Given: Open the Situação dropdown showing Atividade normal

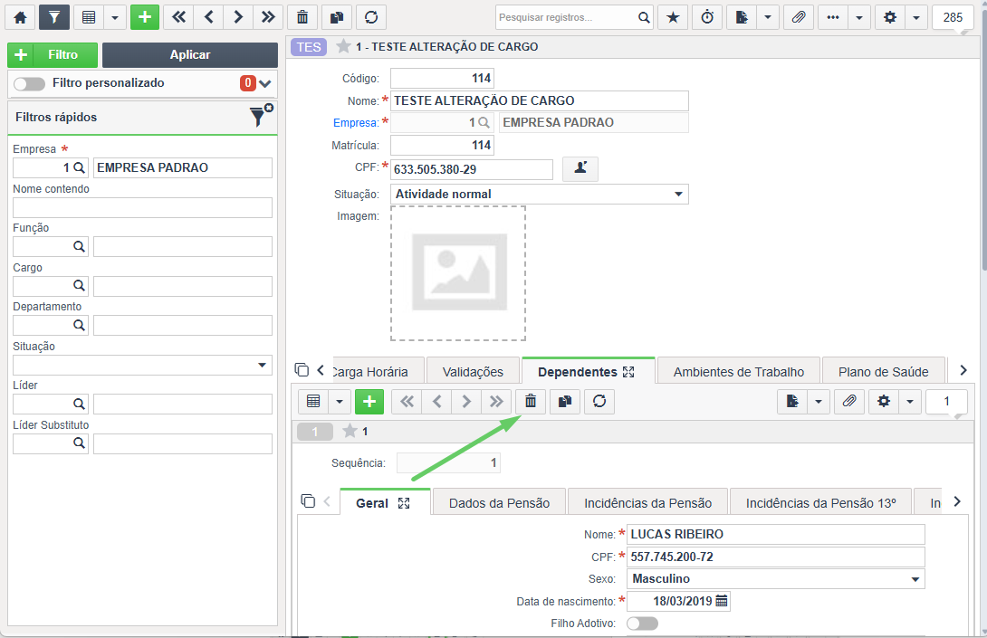Looking at the screenshot, I should [540, 194].
